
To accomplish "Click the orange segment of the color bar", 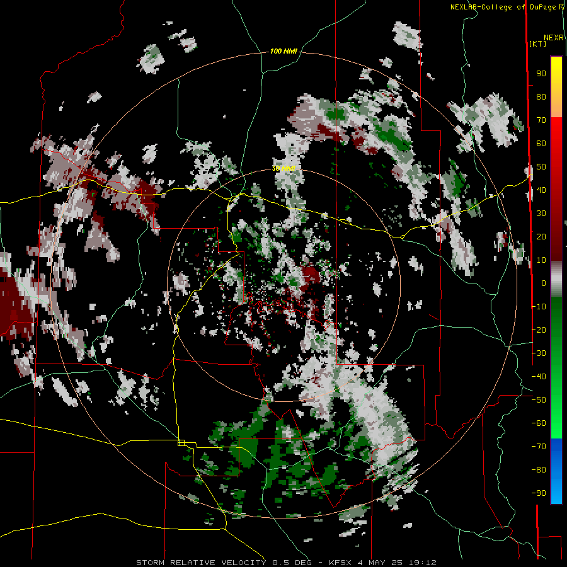I will click(x=556, y=108).
